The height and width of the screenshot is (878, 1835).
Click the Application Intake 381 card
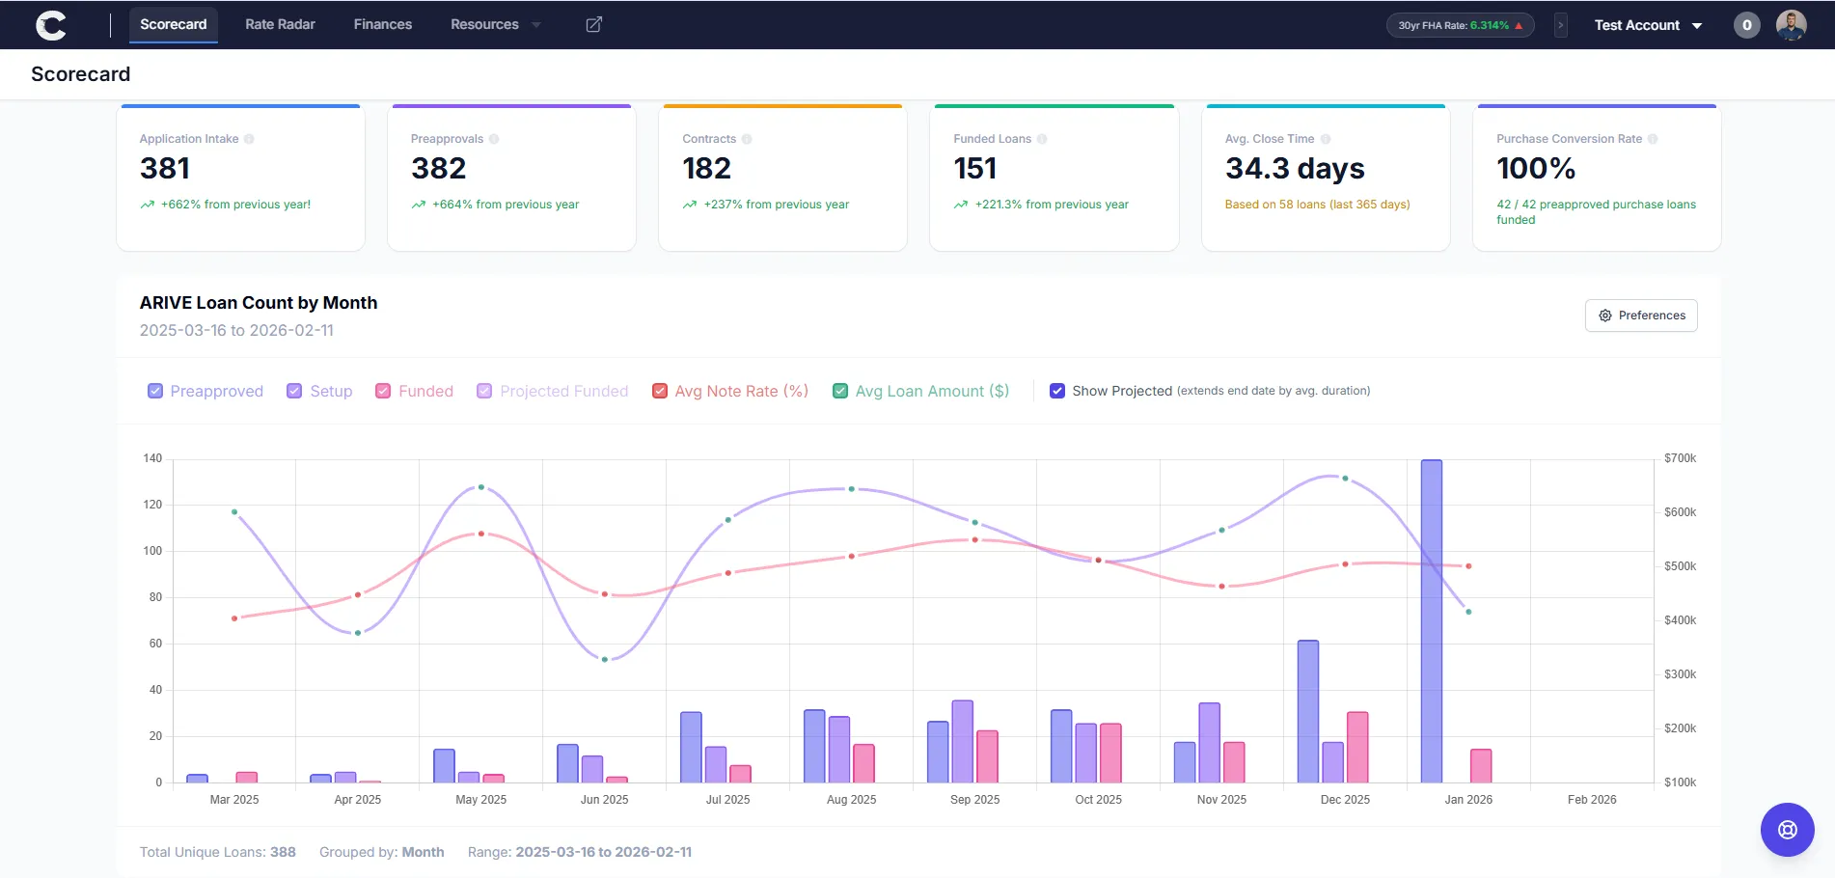[240, 178]
